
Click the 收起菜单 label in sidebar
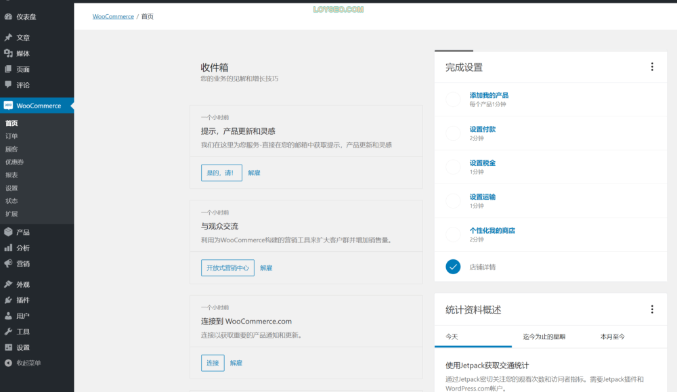tap(28, 363)
